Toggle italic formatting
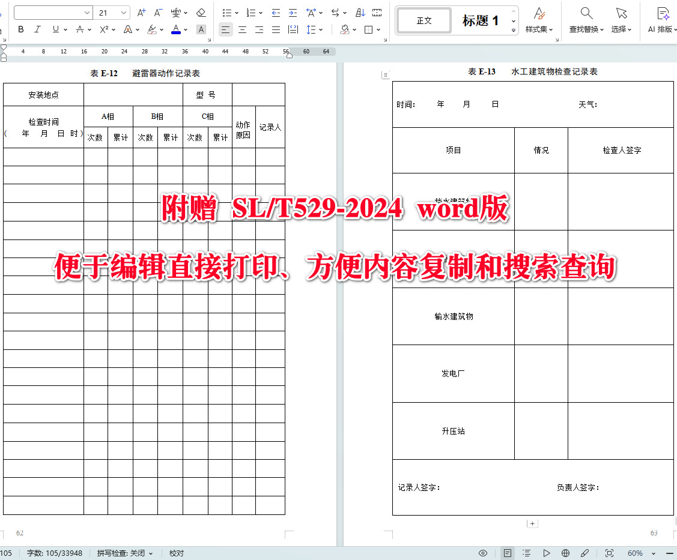This screenshot has height=560, width=677. pos(37,29)
